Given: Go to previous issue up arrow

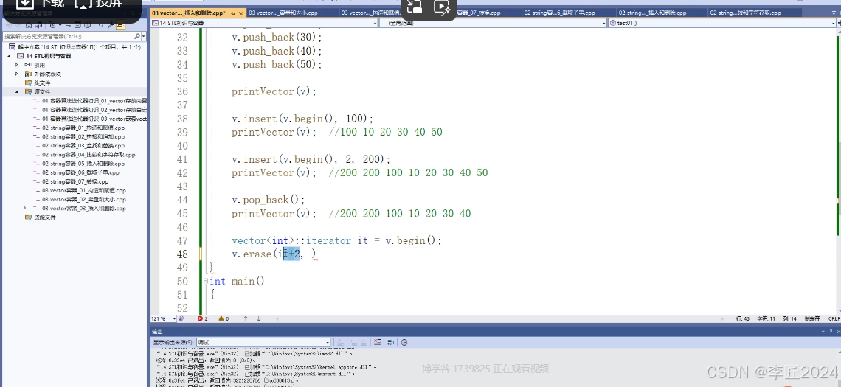Looking at the screenshot, I should pyautogui.click(x=246, y=318).
